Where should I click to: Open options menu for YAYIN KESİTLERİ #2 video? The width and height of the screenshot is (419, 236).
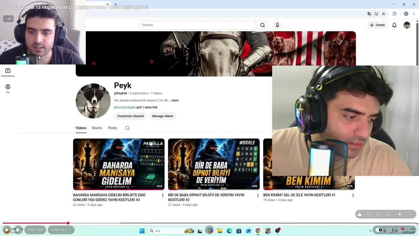[x=258, y=195]
